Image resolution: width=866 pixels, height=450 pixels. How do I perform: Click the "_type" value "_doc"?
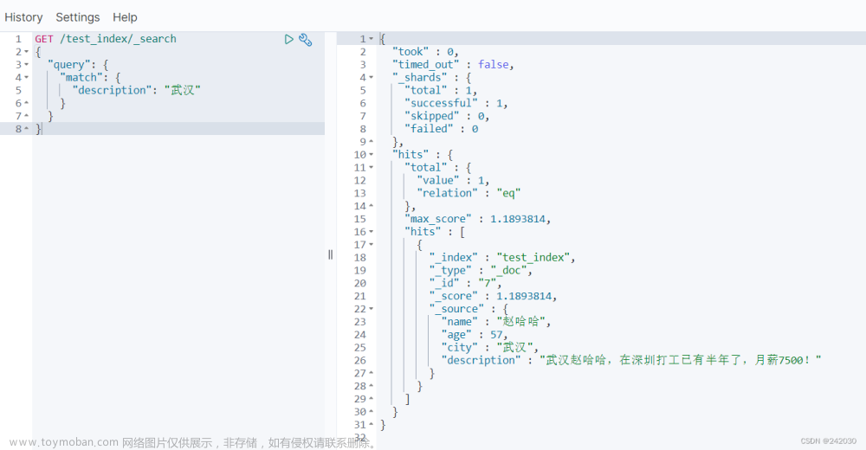click(508, 271)
